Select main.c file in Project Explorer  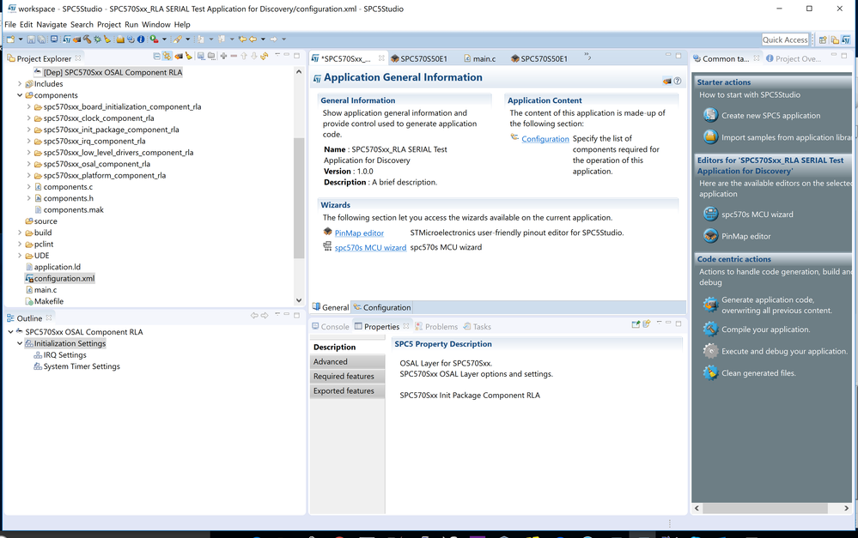(x=46, y=290)
